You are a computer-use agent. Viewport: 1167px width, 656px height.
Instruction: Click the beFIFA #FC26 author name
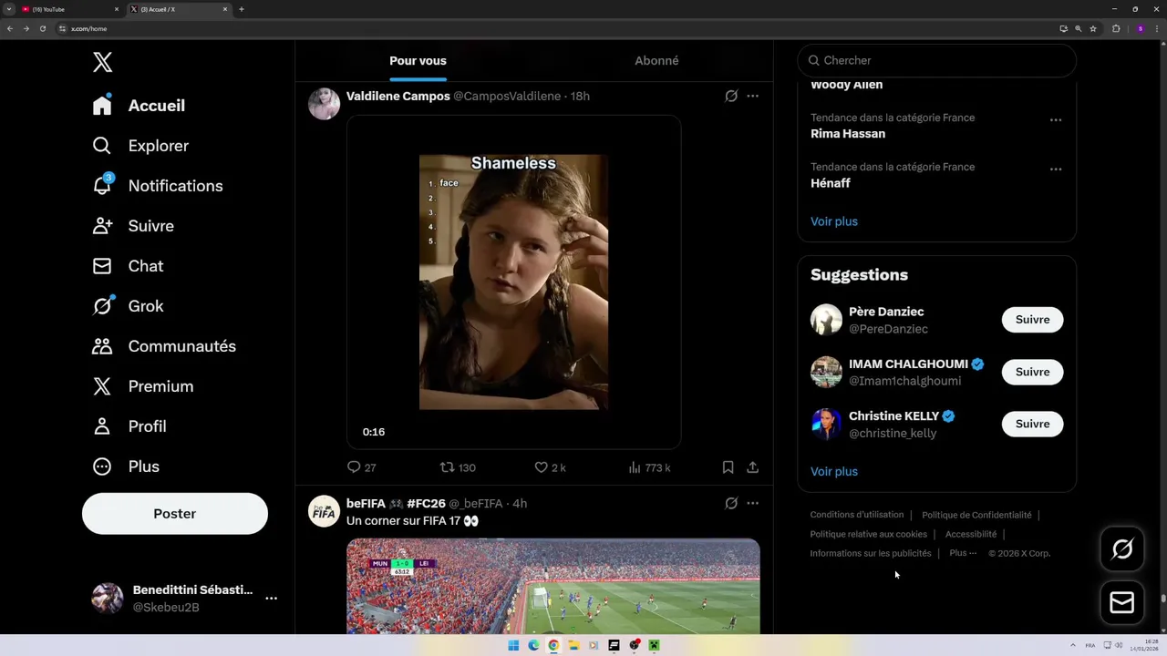click(396, 503)
